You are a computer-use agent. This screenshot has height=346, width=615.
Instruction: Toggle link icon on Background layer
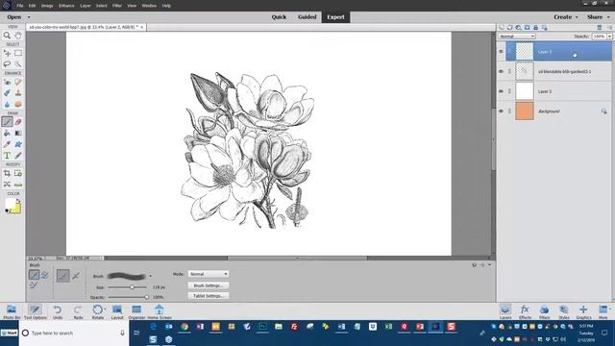pyautogui.click(x=509, y=111)
